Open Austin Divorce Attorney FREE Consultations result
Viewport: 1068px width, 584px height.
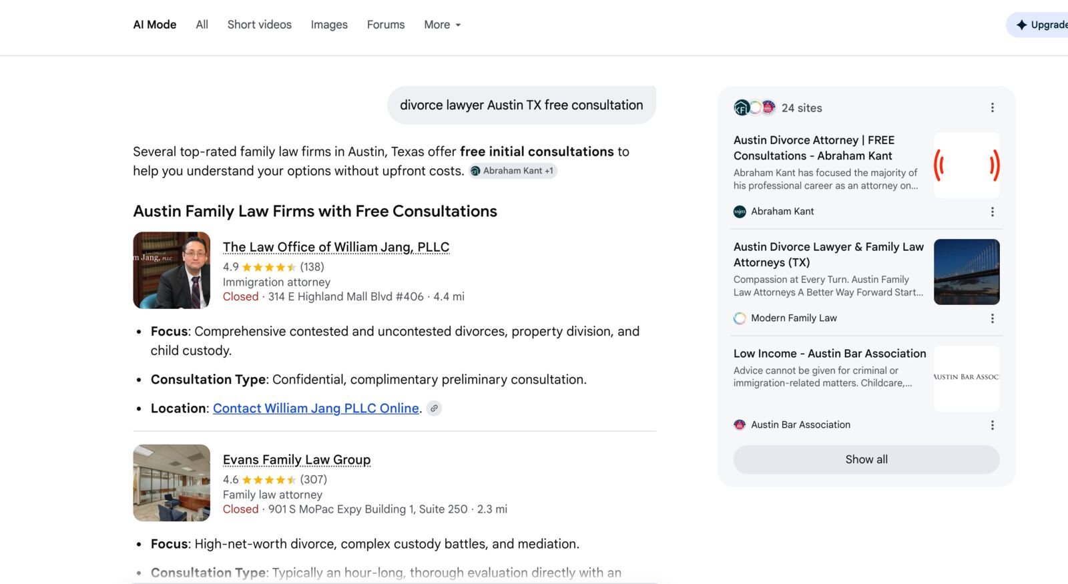[814, 148]
